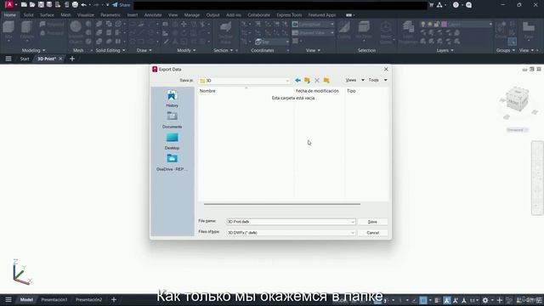This screenshot has height=306, width=544.
Task: Click the horizontal scrollbar in file list
Action: coord(282,204)
